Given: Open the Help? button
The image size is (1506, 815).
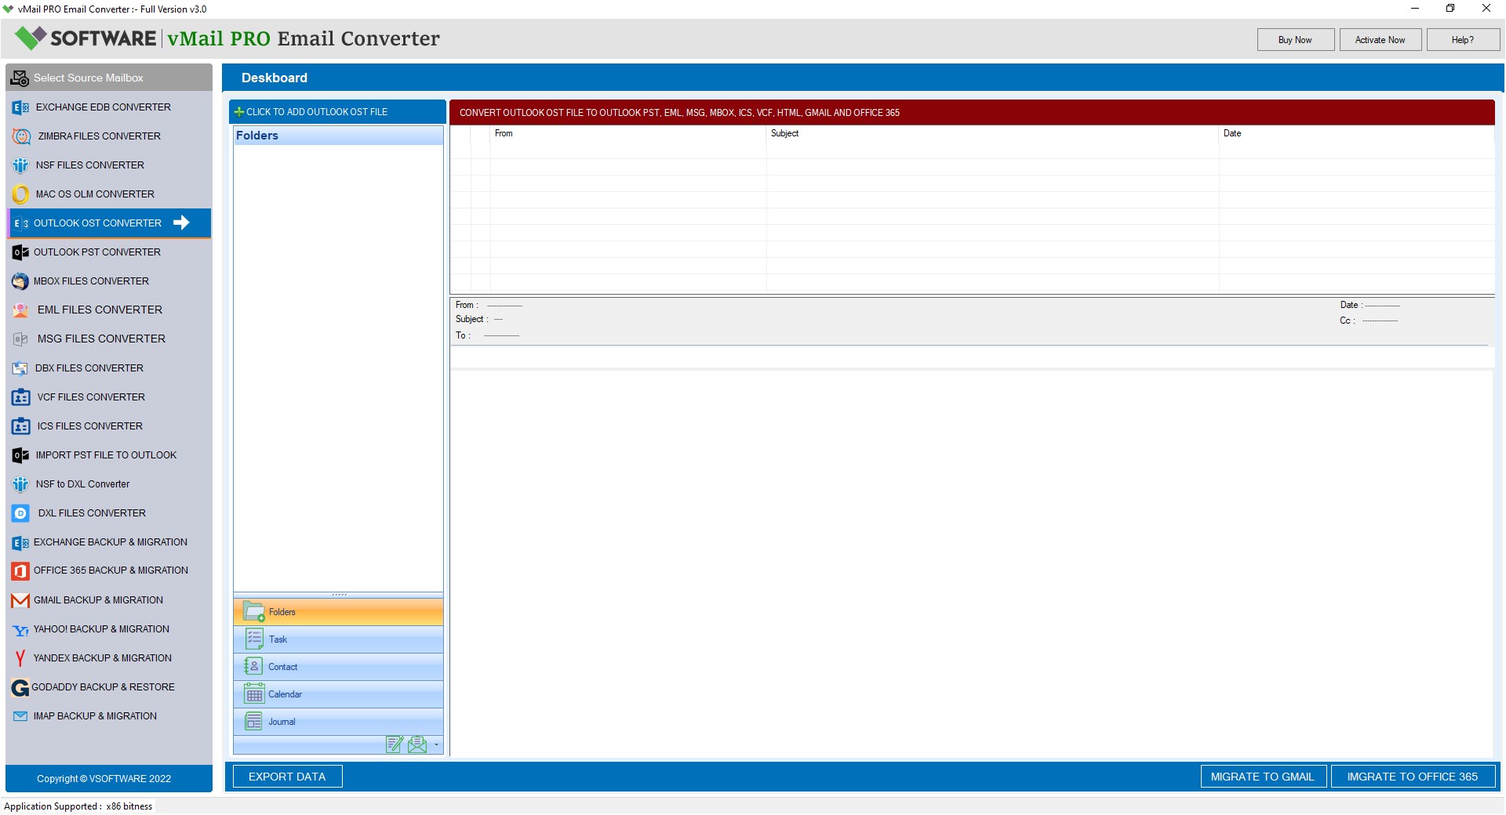Looking at the screenshot, I should click(x=1463, y=40).
